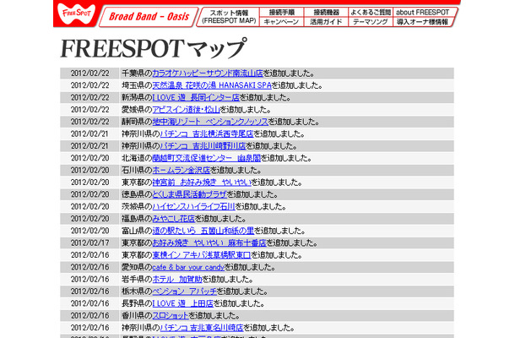The width and height of the screenshot is (515, 338).
Task: Click the FREESPOTマップ page heading
Action: click(153, 49)
